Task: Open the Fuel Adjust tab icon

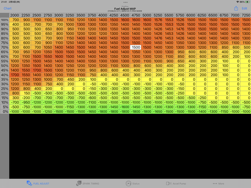Action: pos(29,183)
